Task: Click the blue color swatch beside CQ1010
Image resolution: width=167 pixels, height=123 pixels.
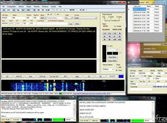Action: coord(121,76)
